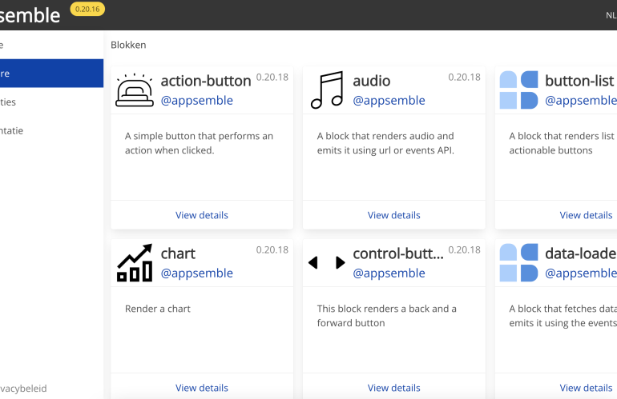Open @appsemble link under button-list
This screenshot has height=399, width=617.
click(x=581, y=101)
